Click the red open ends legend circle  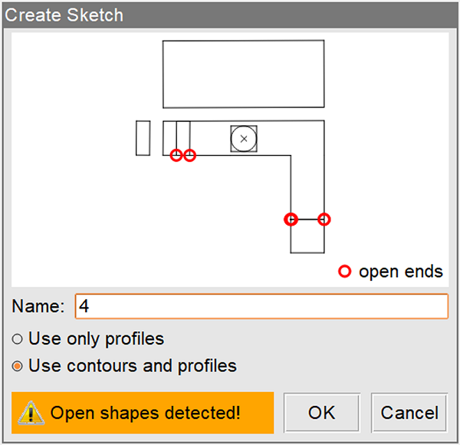coord(345,271)
